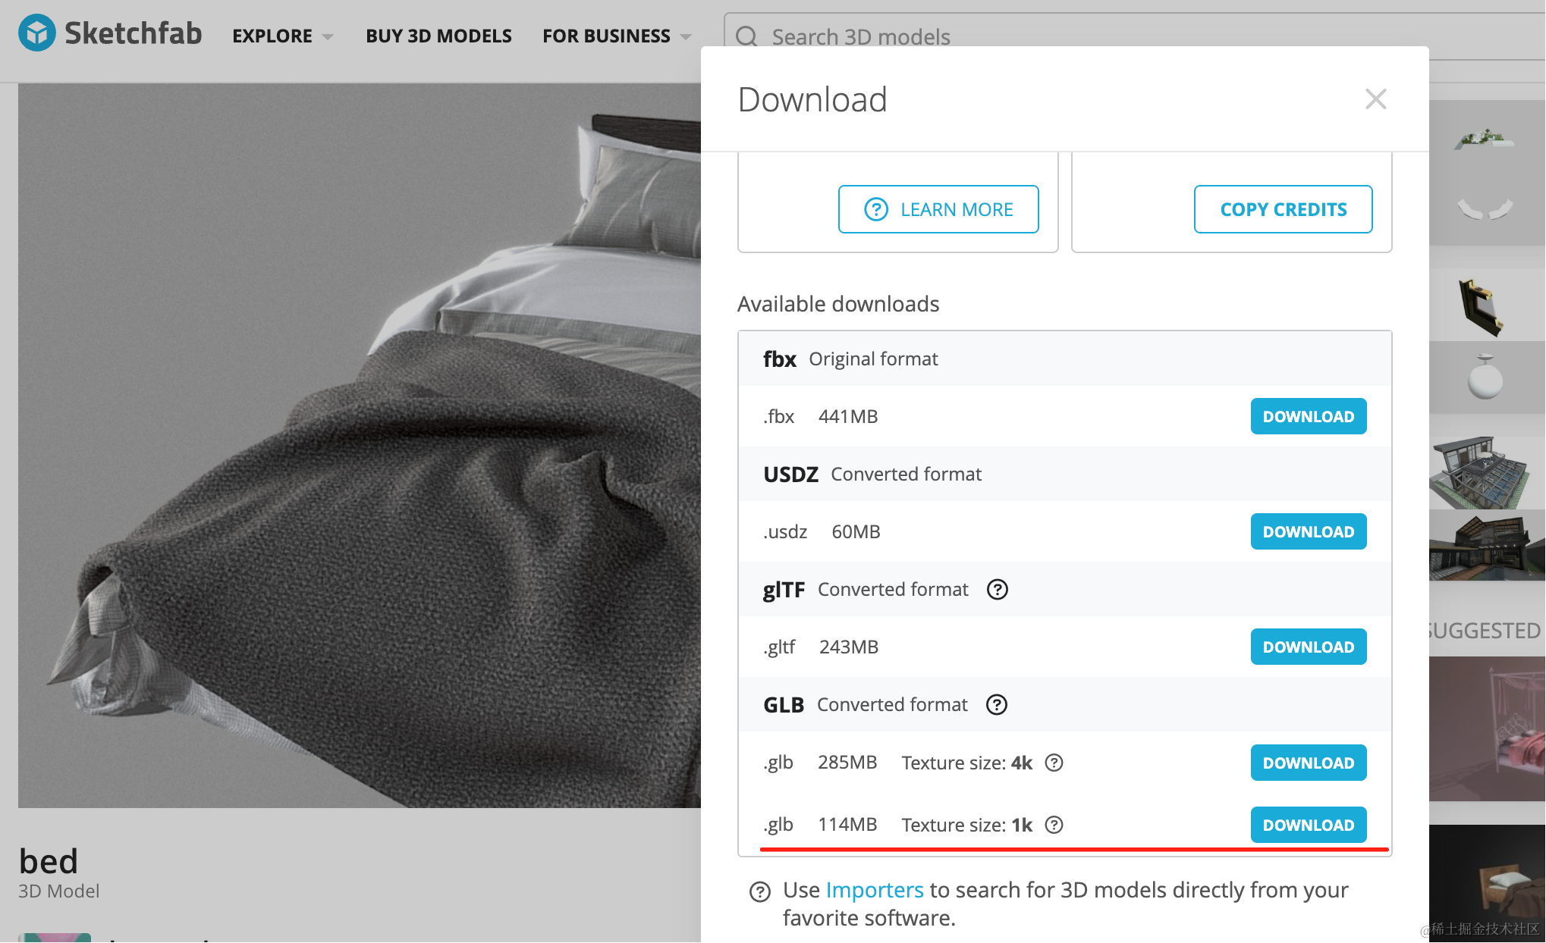Click the Copy Credits button
1546x943 pixels.
click(1284, 209)
